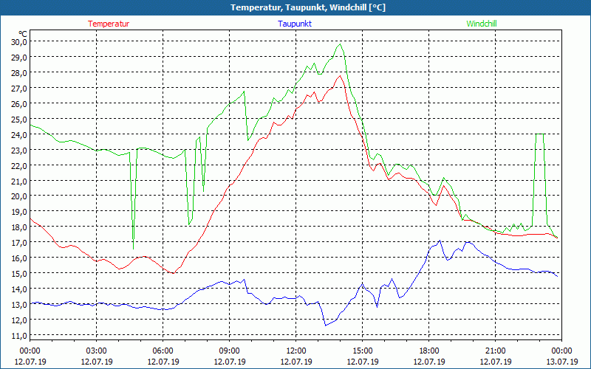Click the red Temperatur peak near 14:00
The image size is (591, 369).
point(340,76)
